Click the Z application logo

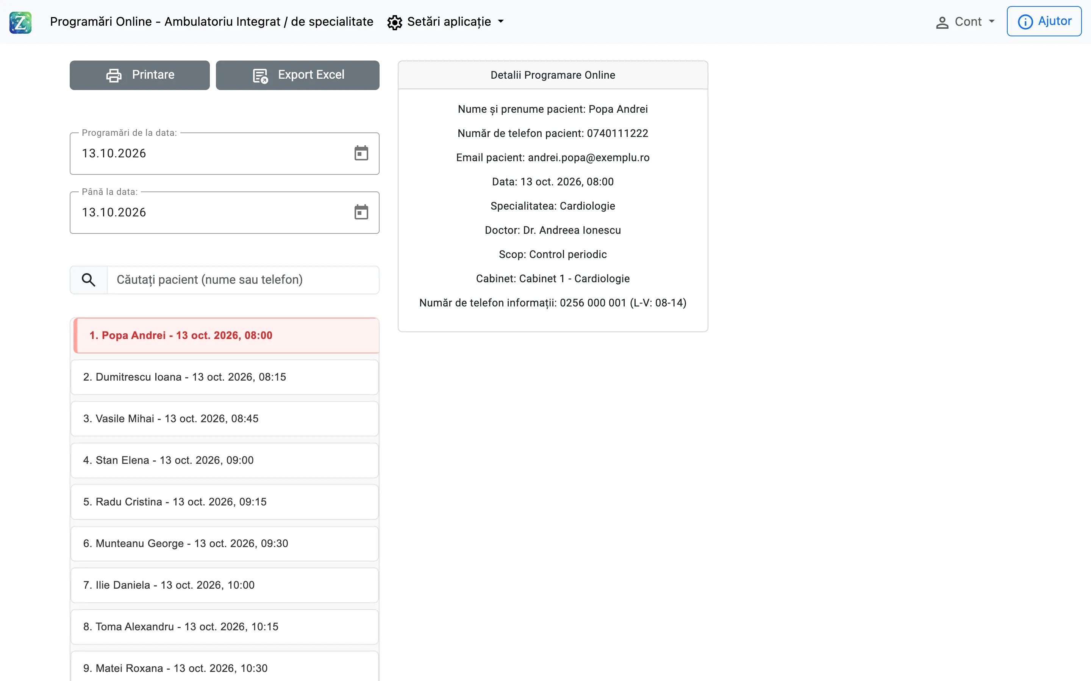(x=20, y=22)
